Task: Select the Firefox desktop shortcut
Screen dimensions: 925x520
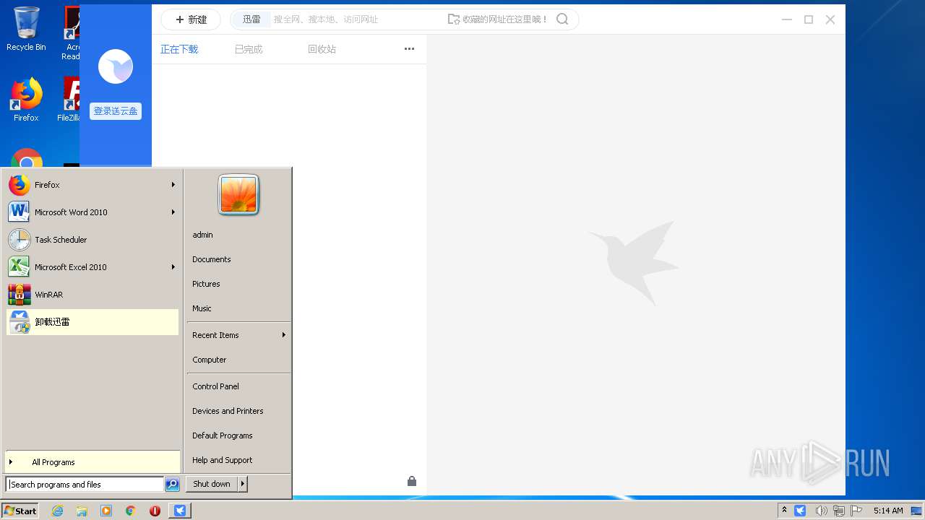Action: 26,100
